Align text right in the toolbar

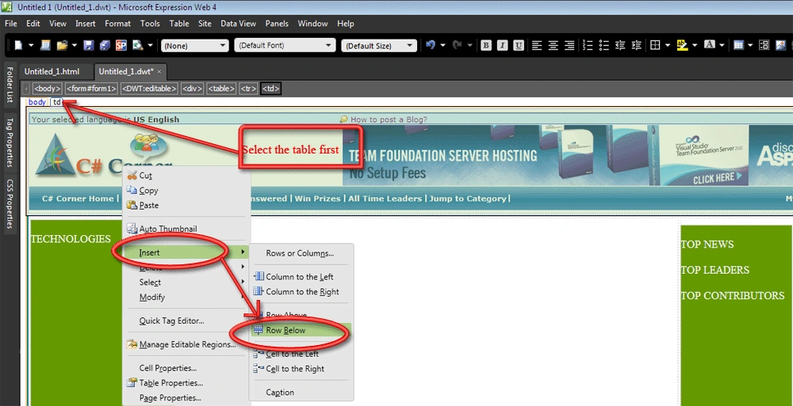pos(569,45)
